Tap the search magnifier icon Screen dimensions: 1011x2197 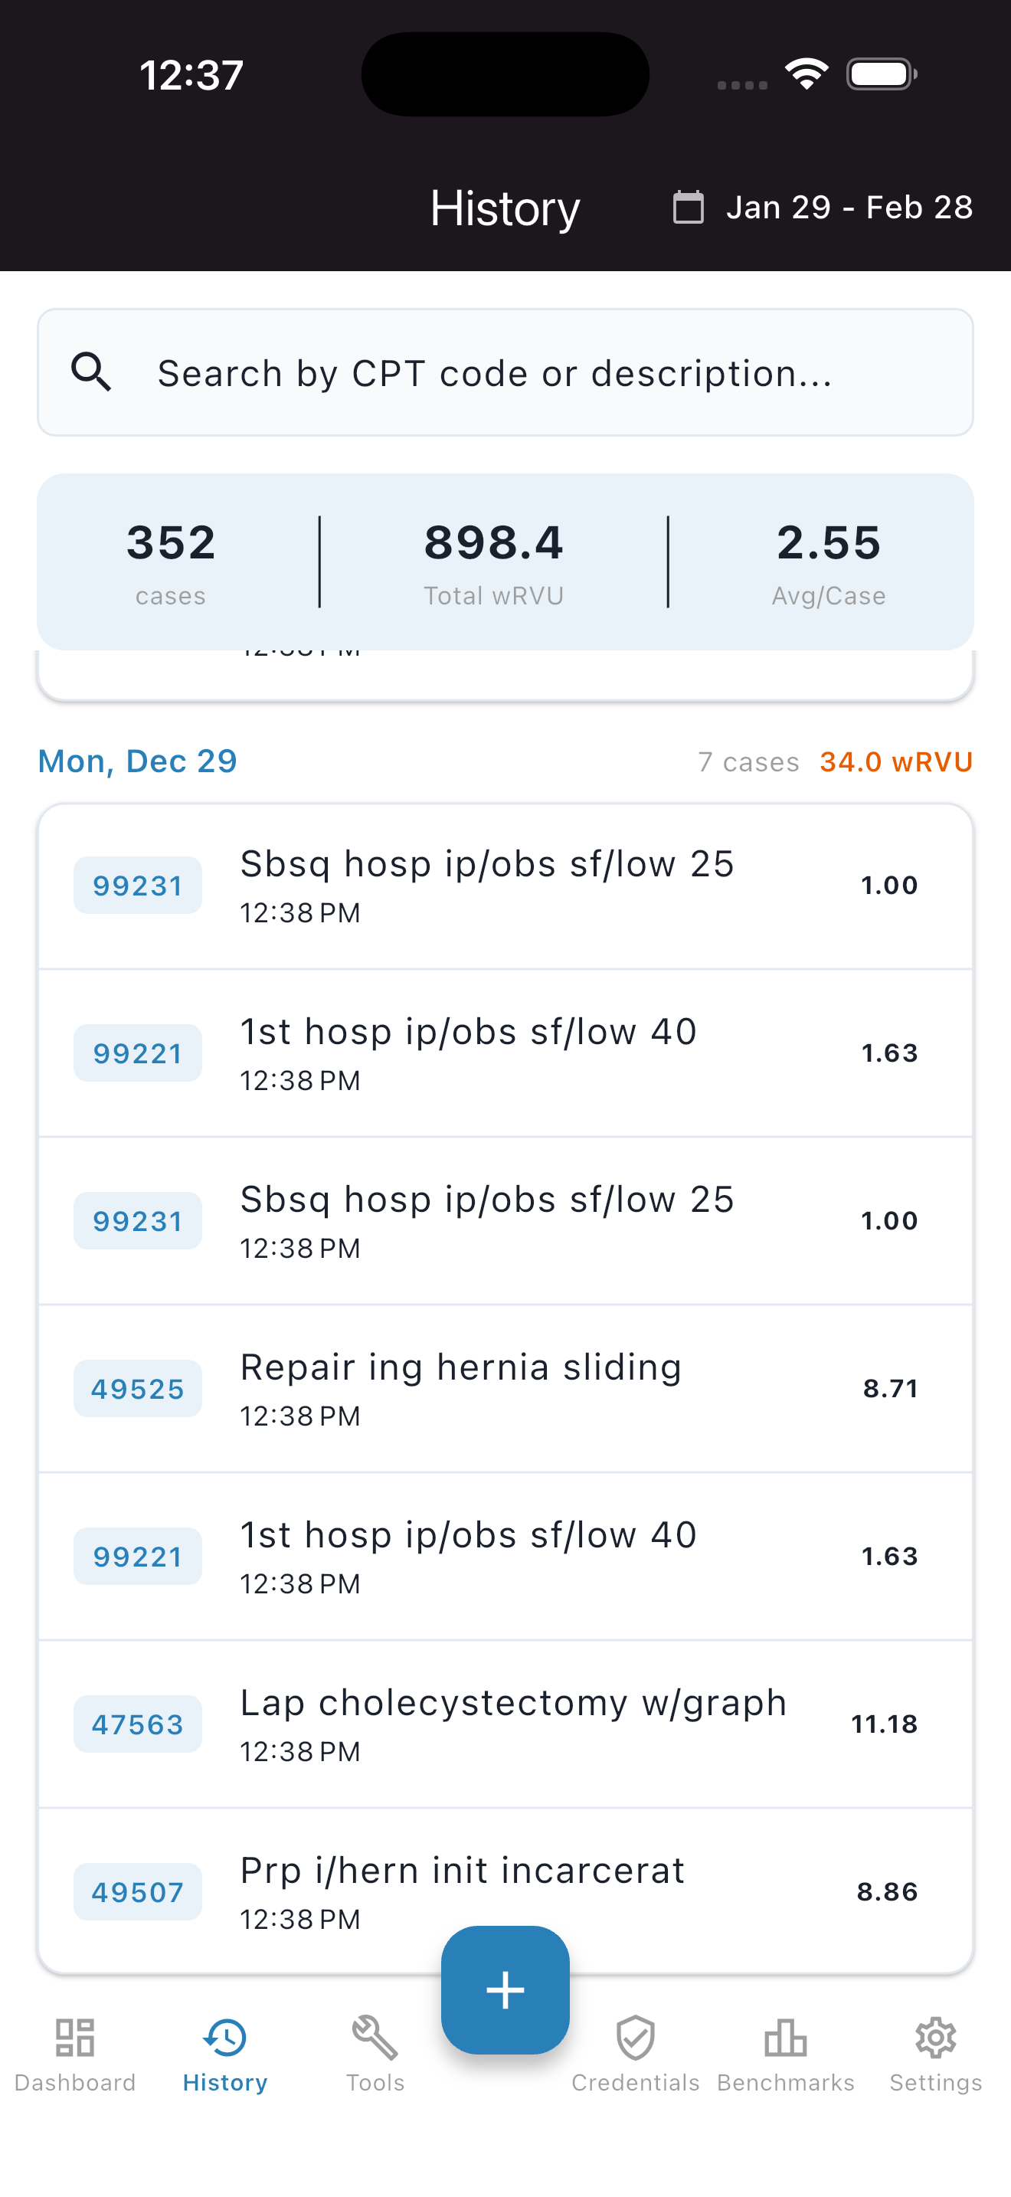coord(91,373)
